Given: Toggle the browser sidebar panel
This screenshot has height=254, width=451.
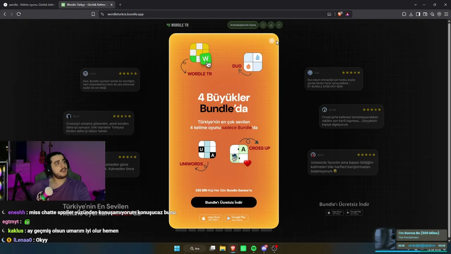Looking at the screenshot, I should coord(418,14).
